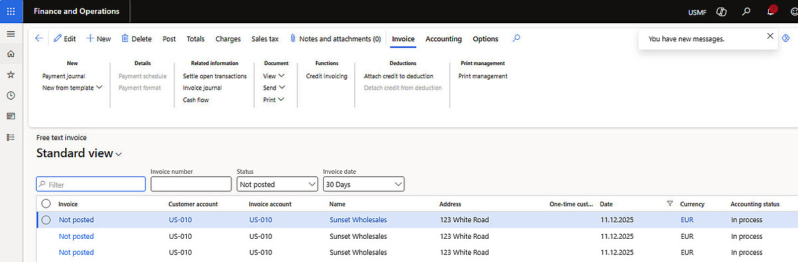
Task: Expand the hamburger navigation pane
Action: (11, 33)
